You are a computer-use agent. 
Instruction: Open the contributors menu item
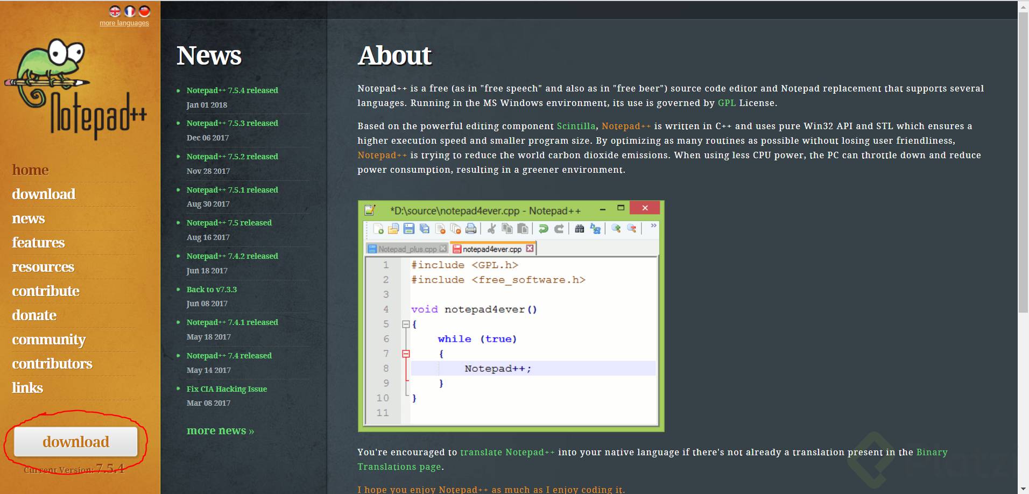[52, 364]
